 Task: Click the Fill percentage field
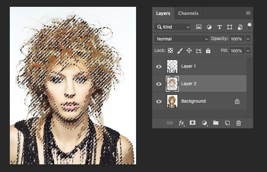(x=236, y=51)
